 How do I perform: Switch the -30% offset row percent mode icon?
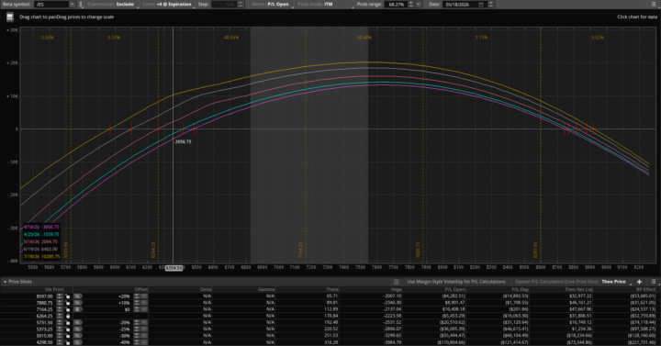(x=78, y=336)
